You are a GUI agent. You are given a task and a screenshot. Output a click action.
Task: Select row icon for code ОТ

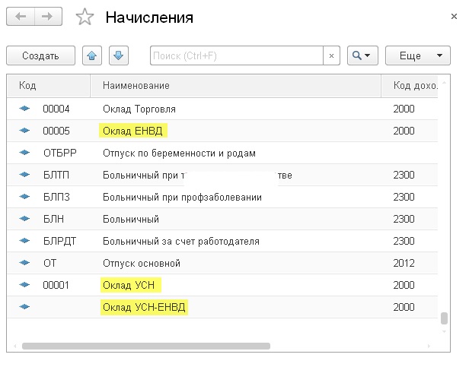24,263
